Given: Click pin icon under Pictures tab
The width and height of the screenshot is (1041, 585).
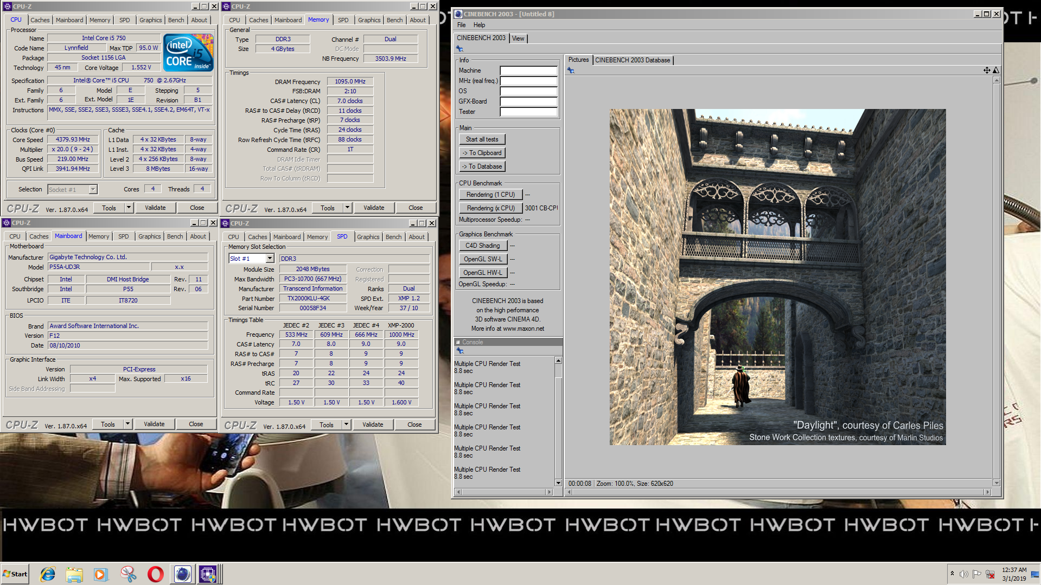Looking at the screenshot, I should click(x=571, y=70).
